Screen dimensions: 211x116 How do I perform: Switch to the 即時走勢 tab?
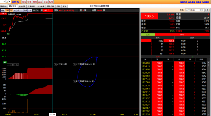point(13,6)
